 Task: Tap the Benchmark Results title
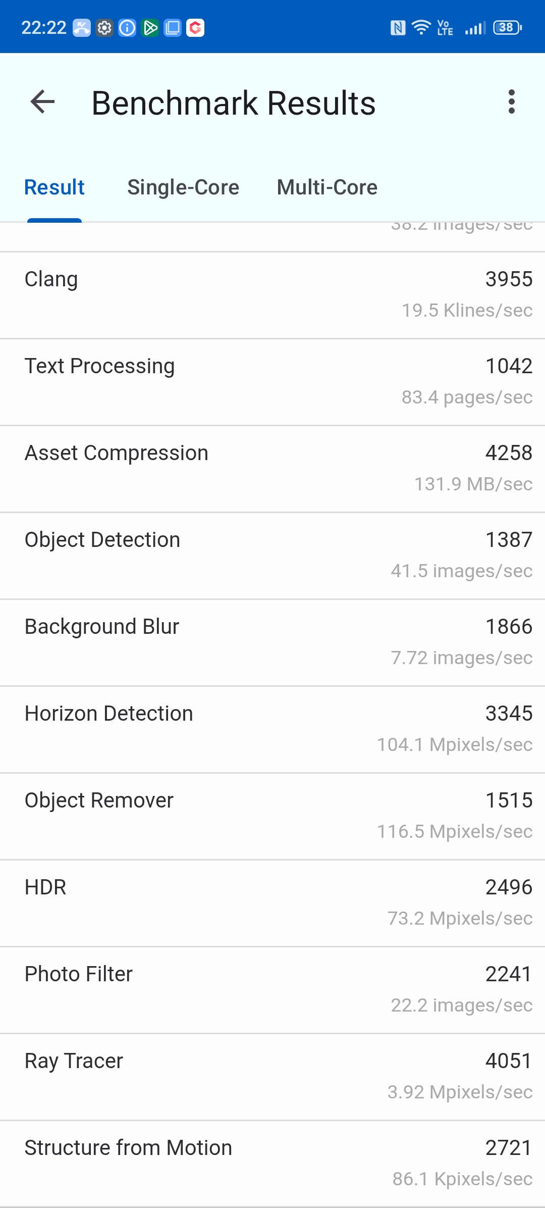234,103
